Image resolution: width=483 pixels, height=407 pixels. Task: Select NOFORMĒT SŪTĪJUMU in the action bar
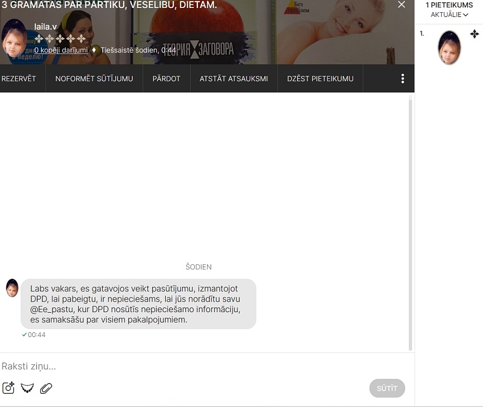click(x=94, y=78)
